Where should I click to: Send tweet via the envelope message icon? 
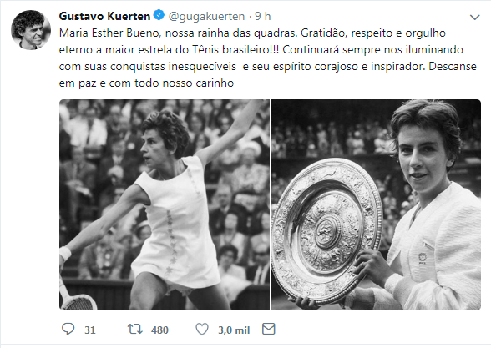[x=269, y=329]
